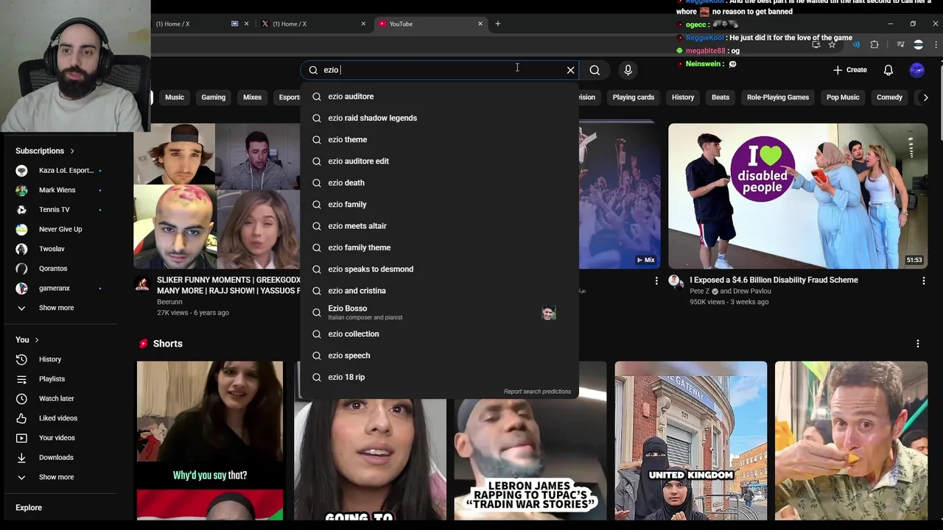Open Qorantos channel subscription
Viewport: 943px width, 530px height.
[x=61, y=269]
